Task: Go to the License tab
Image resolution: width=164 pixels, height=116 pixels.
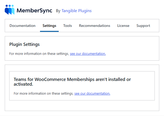Action: point(123,26)
